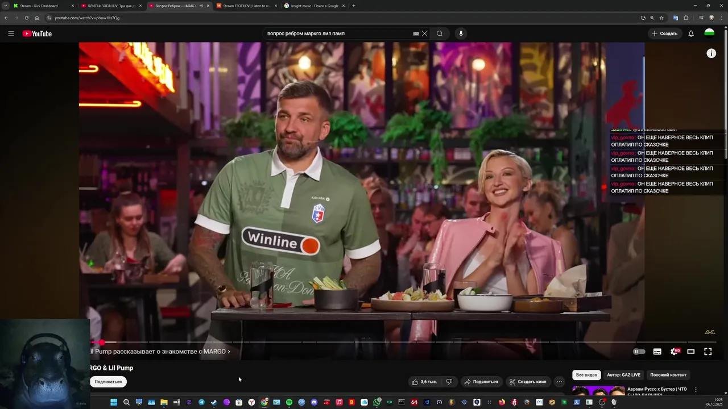Open the tab search dropdown arrow
Image resolution: width=728 pixels, height=409 pixels.
(6, 6)
